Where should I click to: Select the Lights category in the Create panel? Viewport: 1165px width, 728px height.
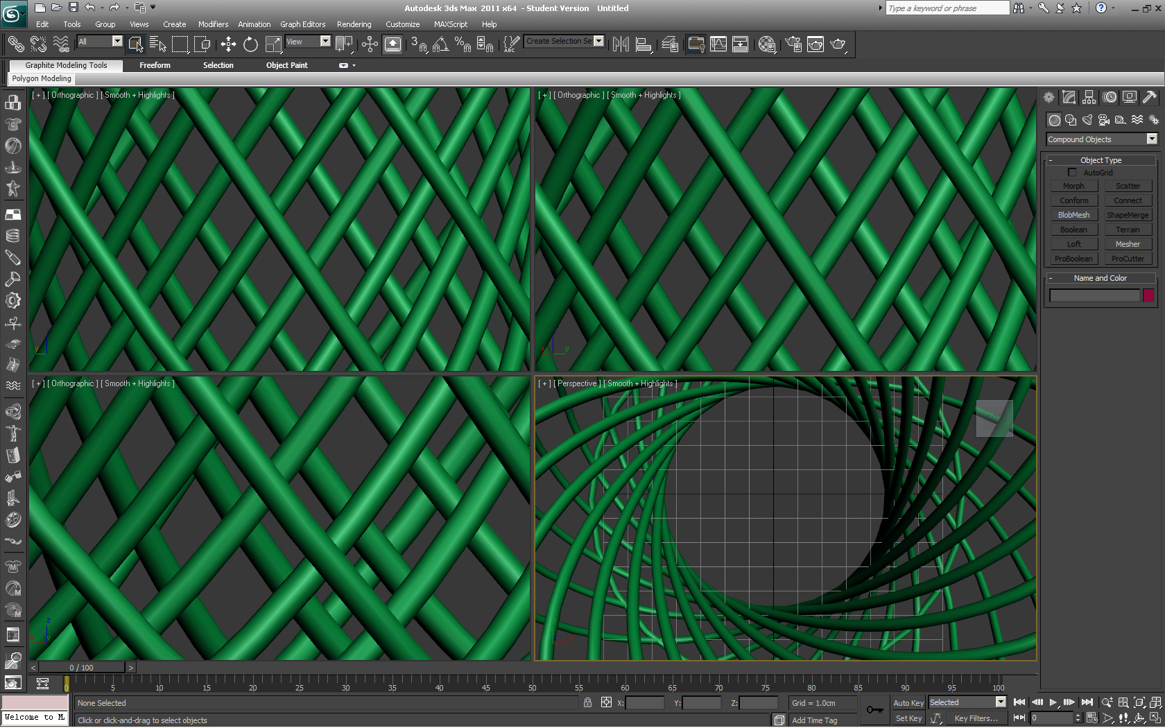(x=1087, y=120)
